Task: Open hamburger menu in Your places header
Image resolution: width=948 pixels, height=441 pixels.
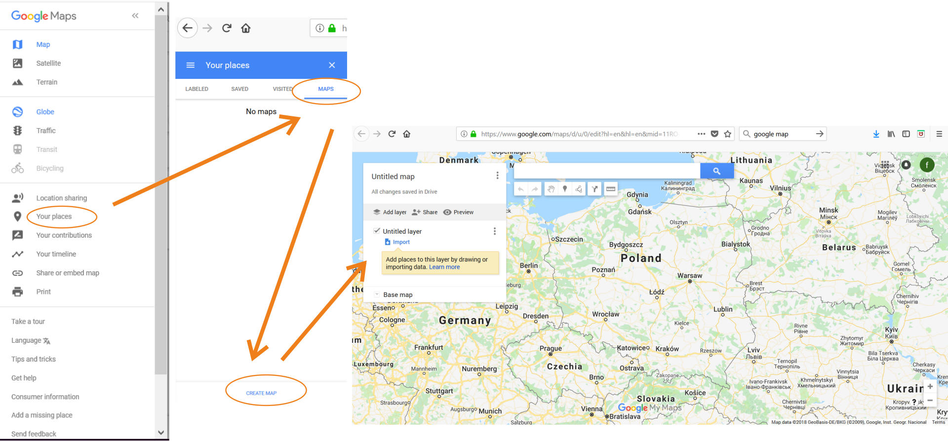Action: pos(191,65)
